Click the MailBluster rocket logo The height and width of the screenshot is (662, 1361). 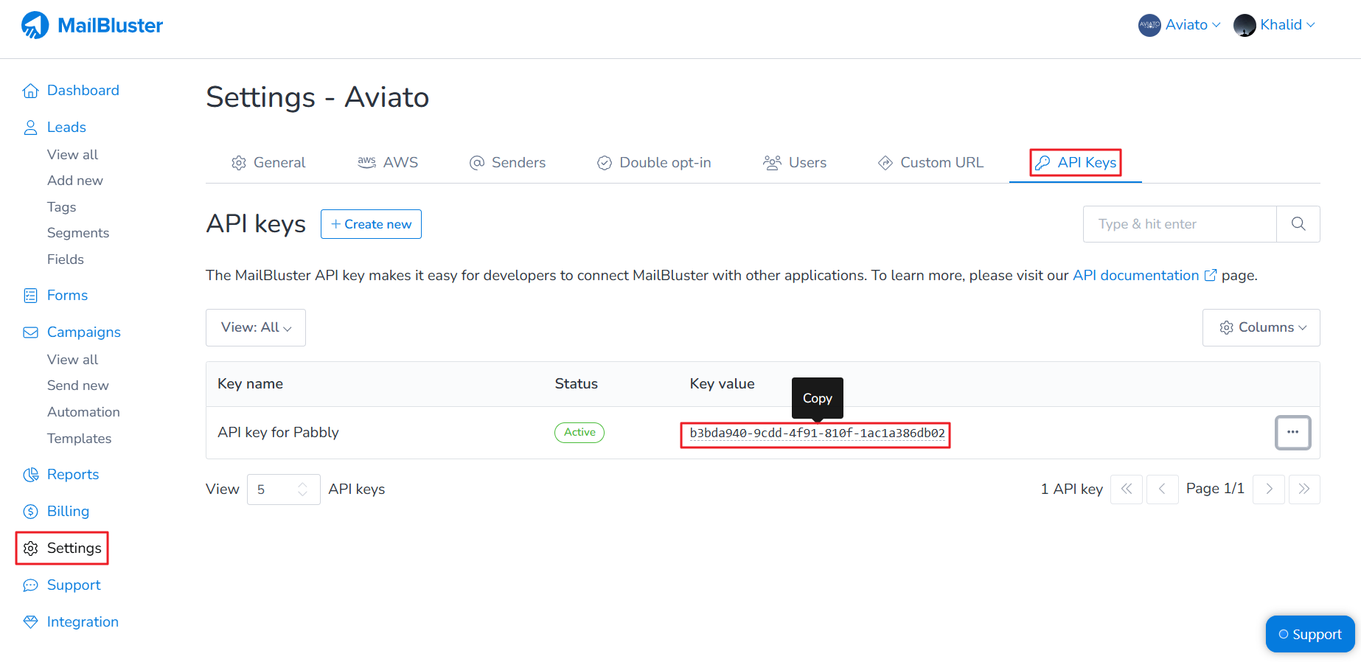pos(35,25)
